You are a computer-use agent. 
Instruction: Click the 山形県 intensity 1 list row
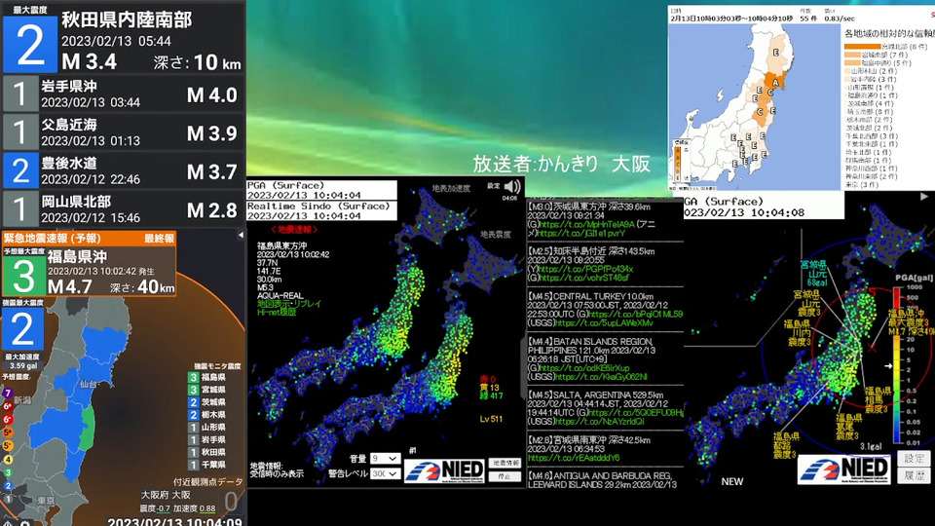(x=207, y=428)
